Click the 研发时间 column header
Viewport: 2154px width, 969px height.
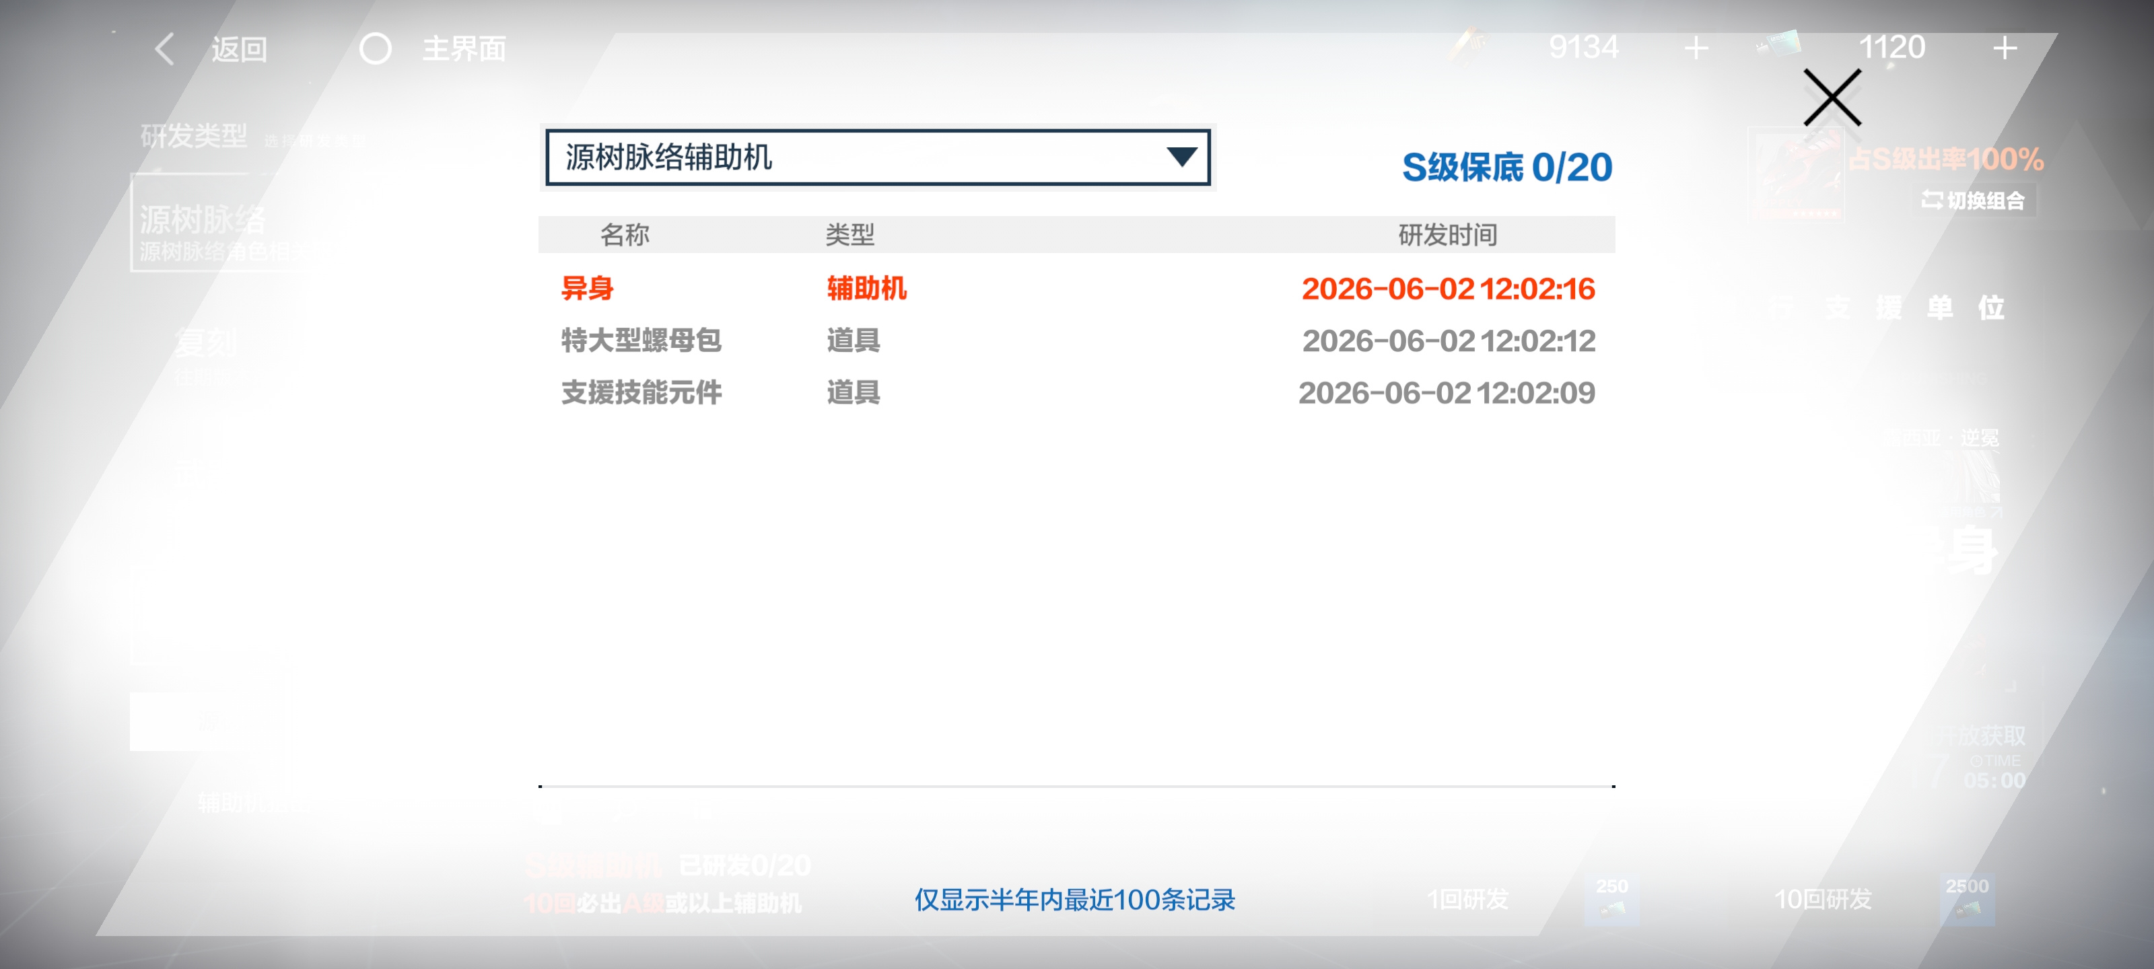pos(1447,235)
